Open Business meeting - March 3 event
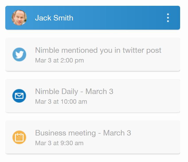 click(x=83, y=133)
